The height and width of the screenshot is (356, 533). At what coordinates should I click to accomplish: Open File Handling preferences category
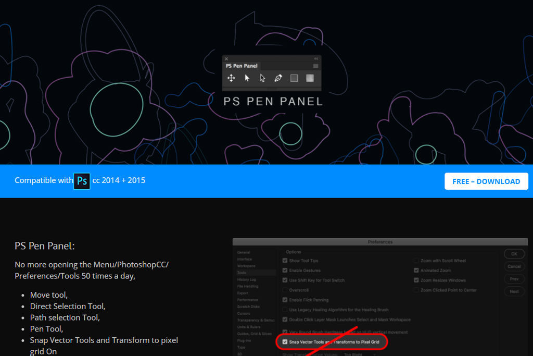248,286
